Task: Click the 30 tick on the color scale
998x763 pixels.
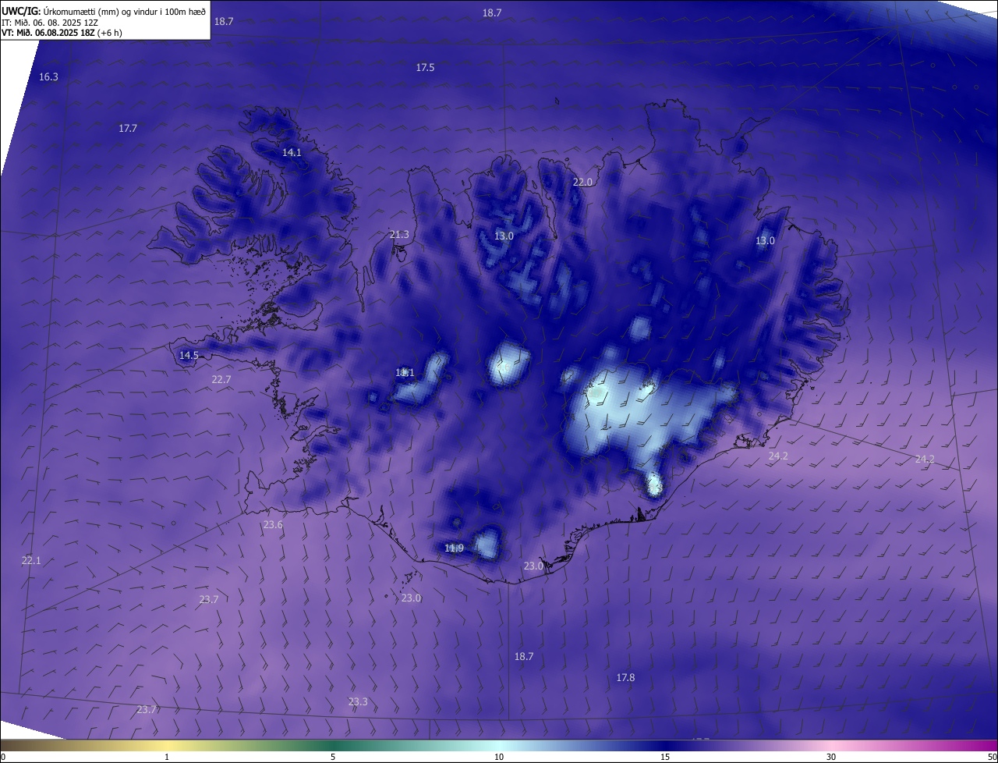Action: [831, 757]
